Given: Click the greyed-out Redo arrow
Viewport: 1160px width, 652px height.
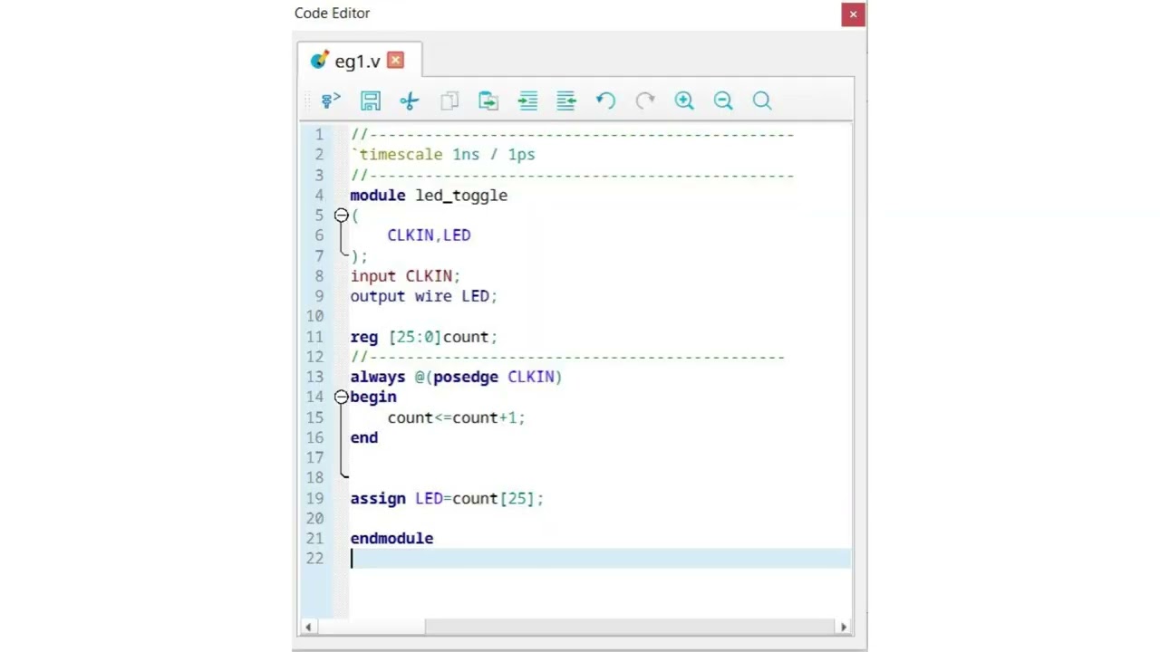Looking at the screenshot, I should coord(645,101).
